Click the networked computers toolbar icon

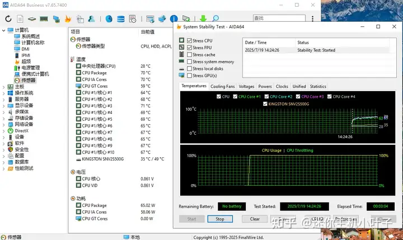[x=162, y=19]
